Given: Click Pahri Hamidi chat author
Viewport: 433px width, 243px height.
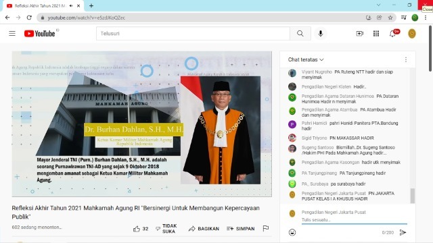Looking at the screenshot, I should 314,123.
